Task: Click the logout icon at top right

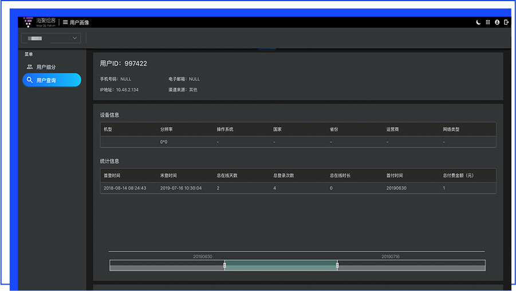Action: click(506, 22)
